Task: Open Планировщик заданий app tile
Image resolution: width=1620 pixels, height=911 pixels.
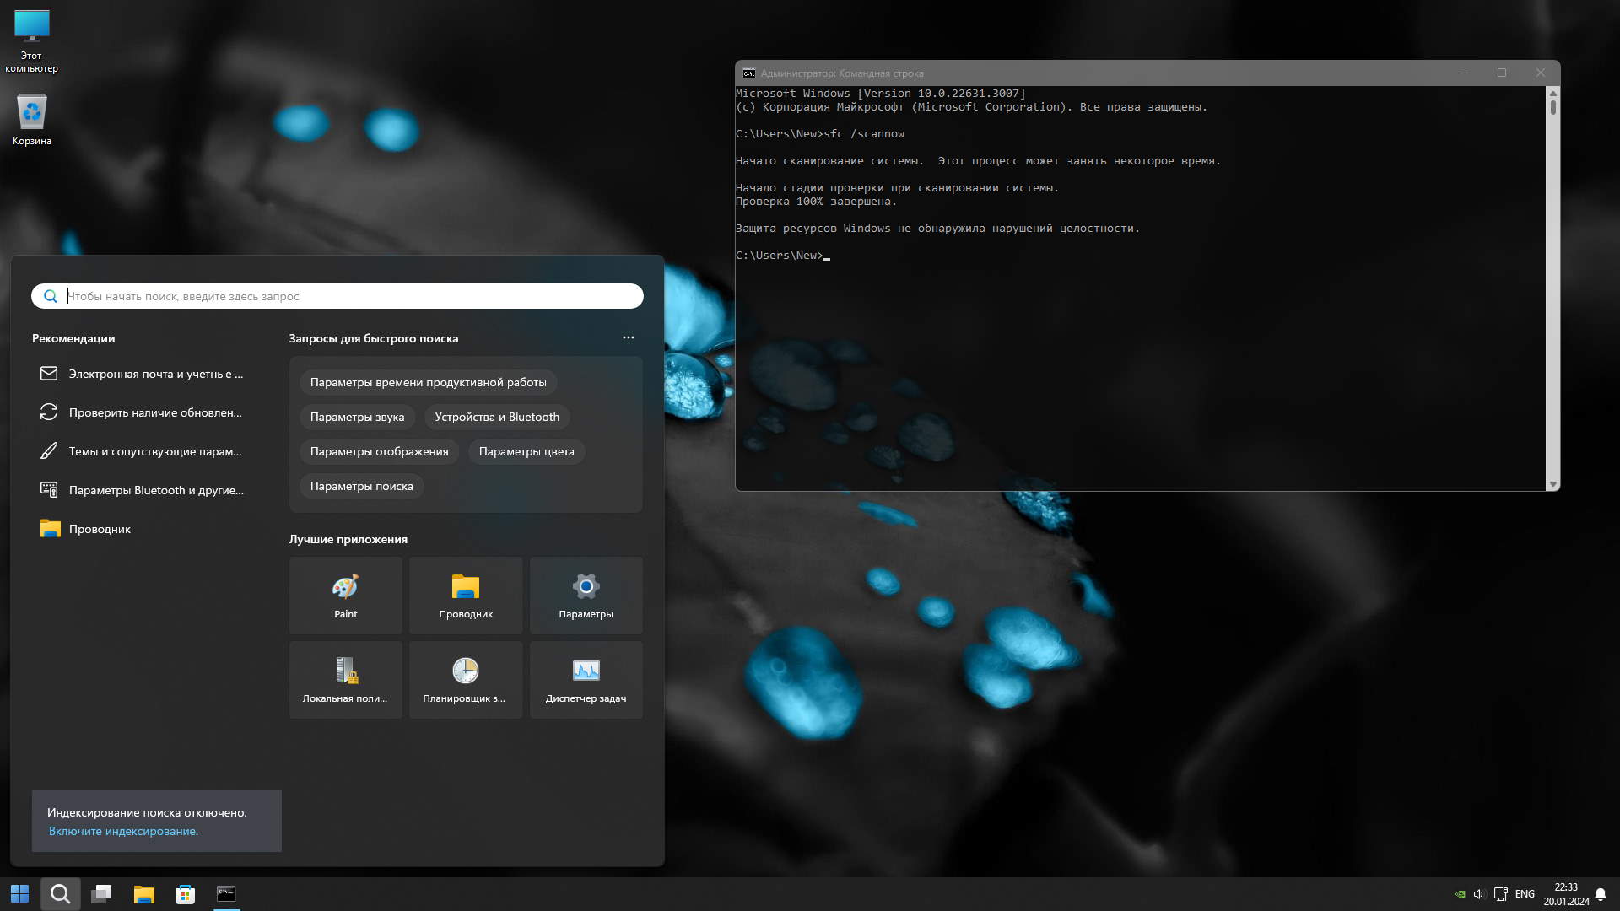Action: 465,679
